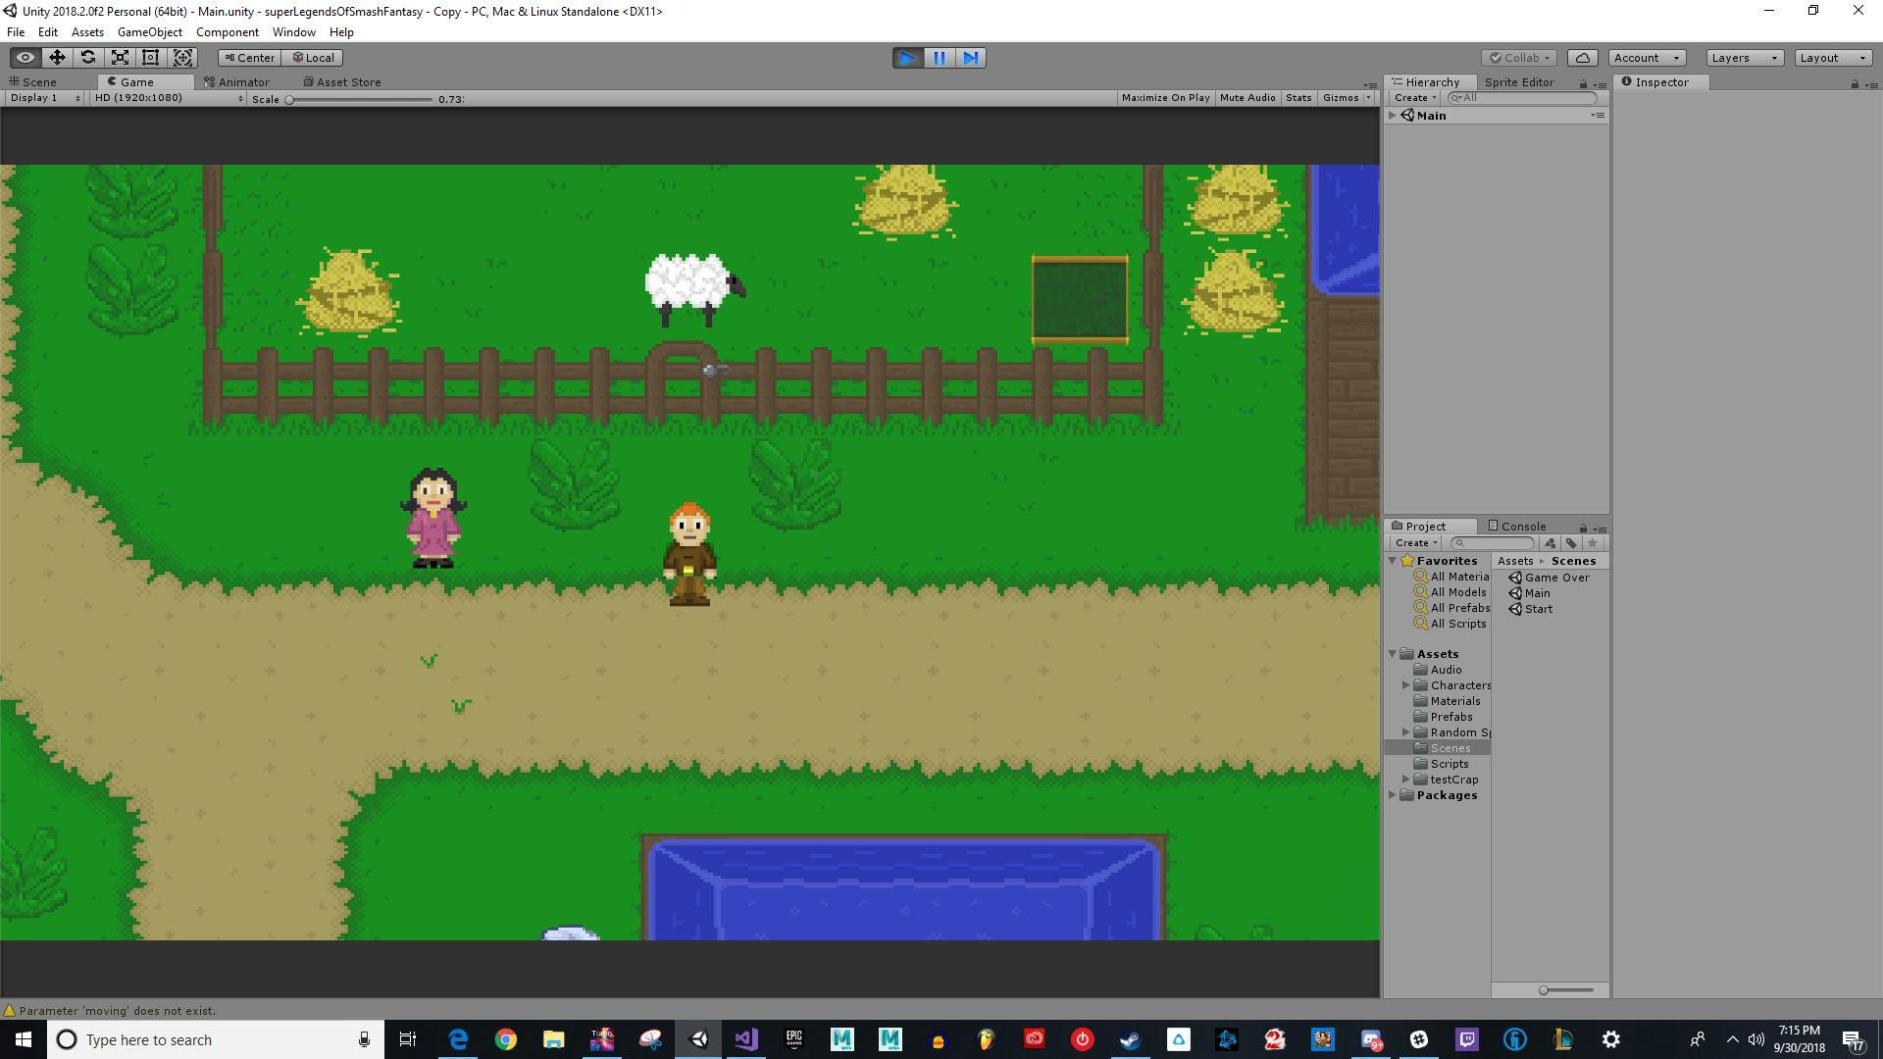The height and width of the screenshot is (1059, 1883).
Task: Click search by label icon in Project
Action: 1571,543
